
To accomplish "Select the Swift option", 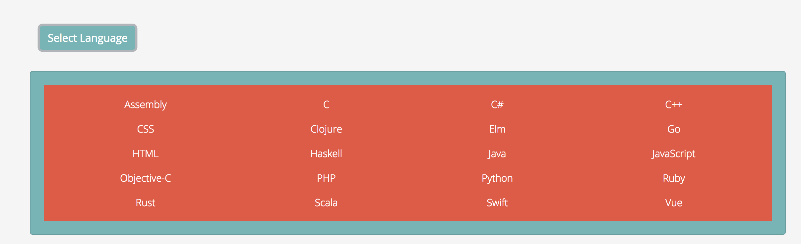I will [497, 203].
